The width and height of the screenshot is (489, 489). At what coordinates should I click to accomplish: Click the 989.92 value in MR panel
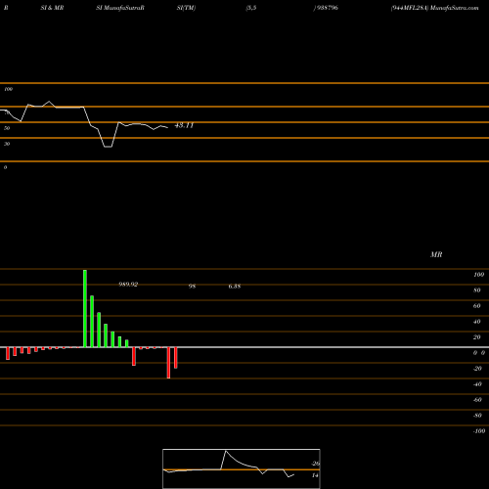coord(128,285)
